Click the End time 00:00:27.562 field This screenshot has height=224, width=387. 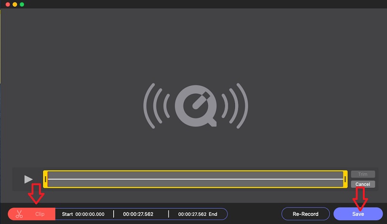pyautogui.click(x=198, y=214)
